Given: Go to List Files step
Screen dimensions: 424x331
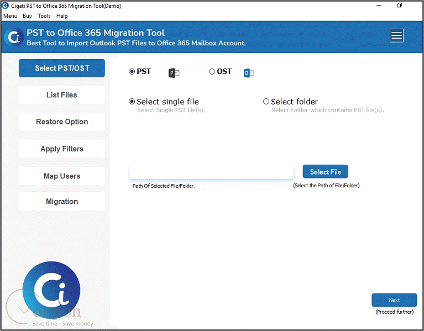Looking at the screenshot, I should pyautogui.click(x=62, y=95).
